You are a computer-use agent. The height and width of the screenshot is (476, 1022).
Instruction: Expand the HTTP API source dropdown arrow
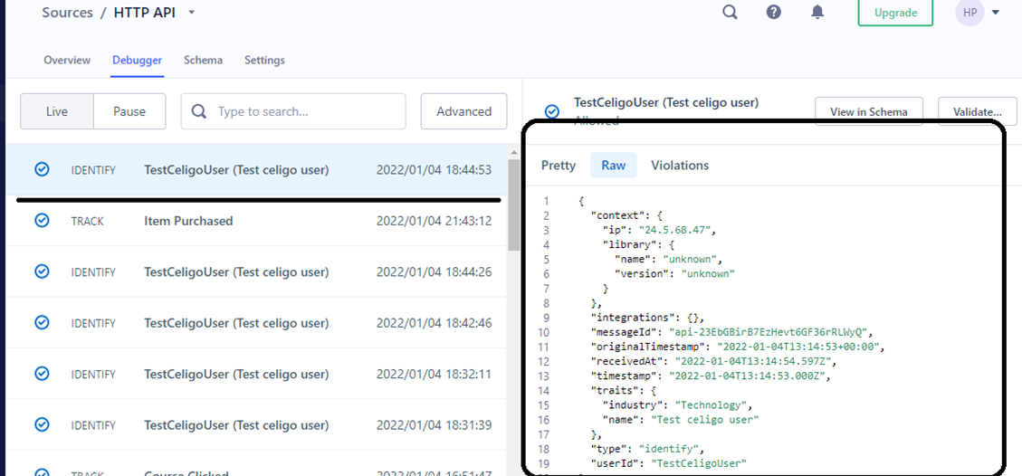tap(192, 13)
